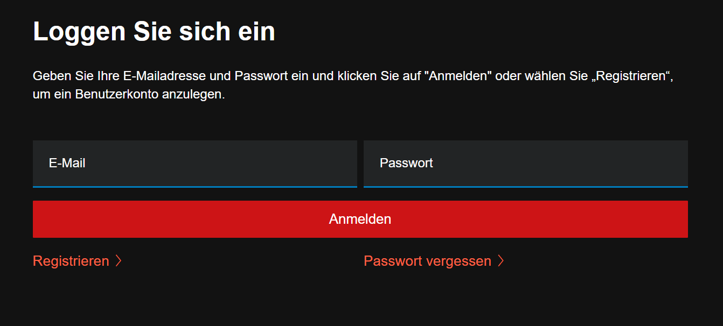723x326 pixels.
Task: Click the "Loggen Sie sich ein" heading
Action: tap(154, 32)
